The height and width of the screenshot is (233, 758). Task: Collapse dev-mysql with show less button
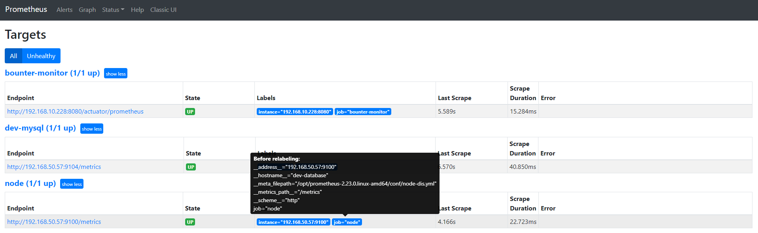92,129
